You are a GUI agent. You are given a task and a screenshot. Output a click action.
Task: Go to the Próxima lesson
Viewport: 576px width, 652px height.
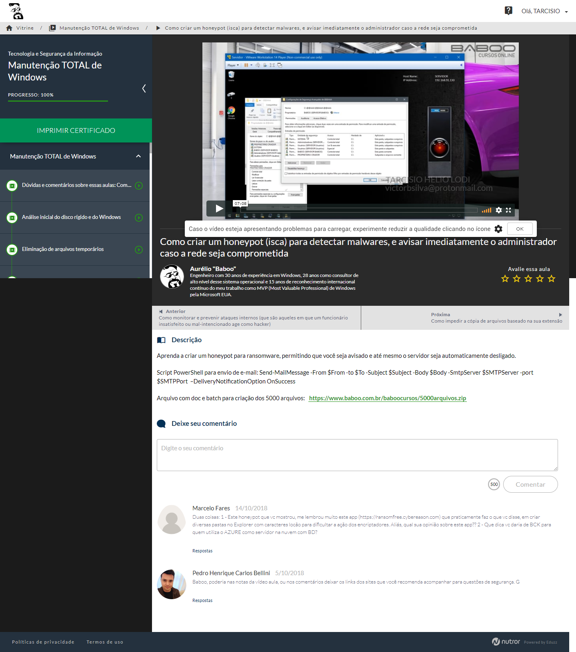pyautogui.click(x=496, y=318)
